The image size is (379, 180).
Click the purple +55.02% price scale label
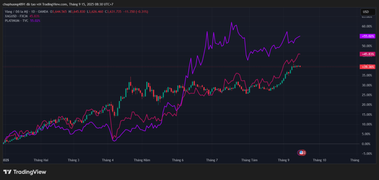pos(368,36)
